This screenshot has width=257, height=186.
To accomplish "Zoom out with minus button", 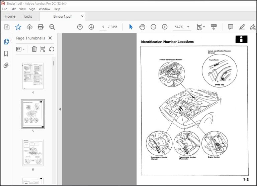I will [x=153, y=27].
